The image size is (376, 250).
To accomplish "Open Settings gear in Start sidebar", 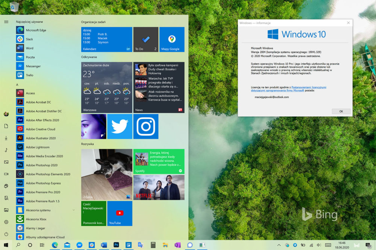I will (6, 222).
